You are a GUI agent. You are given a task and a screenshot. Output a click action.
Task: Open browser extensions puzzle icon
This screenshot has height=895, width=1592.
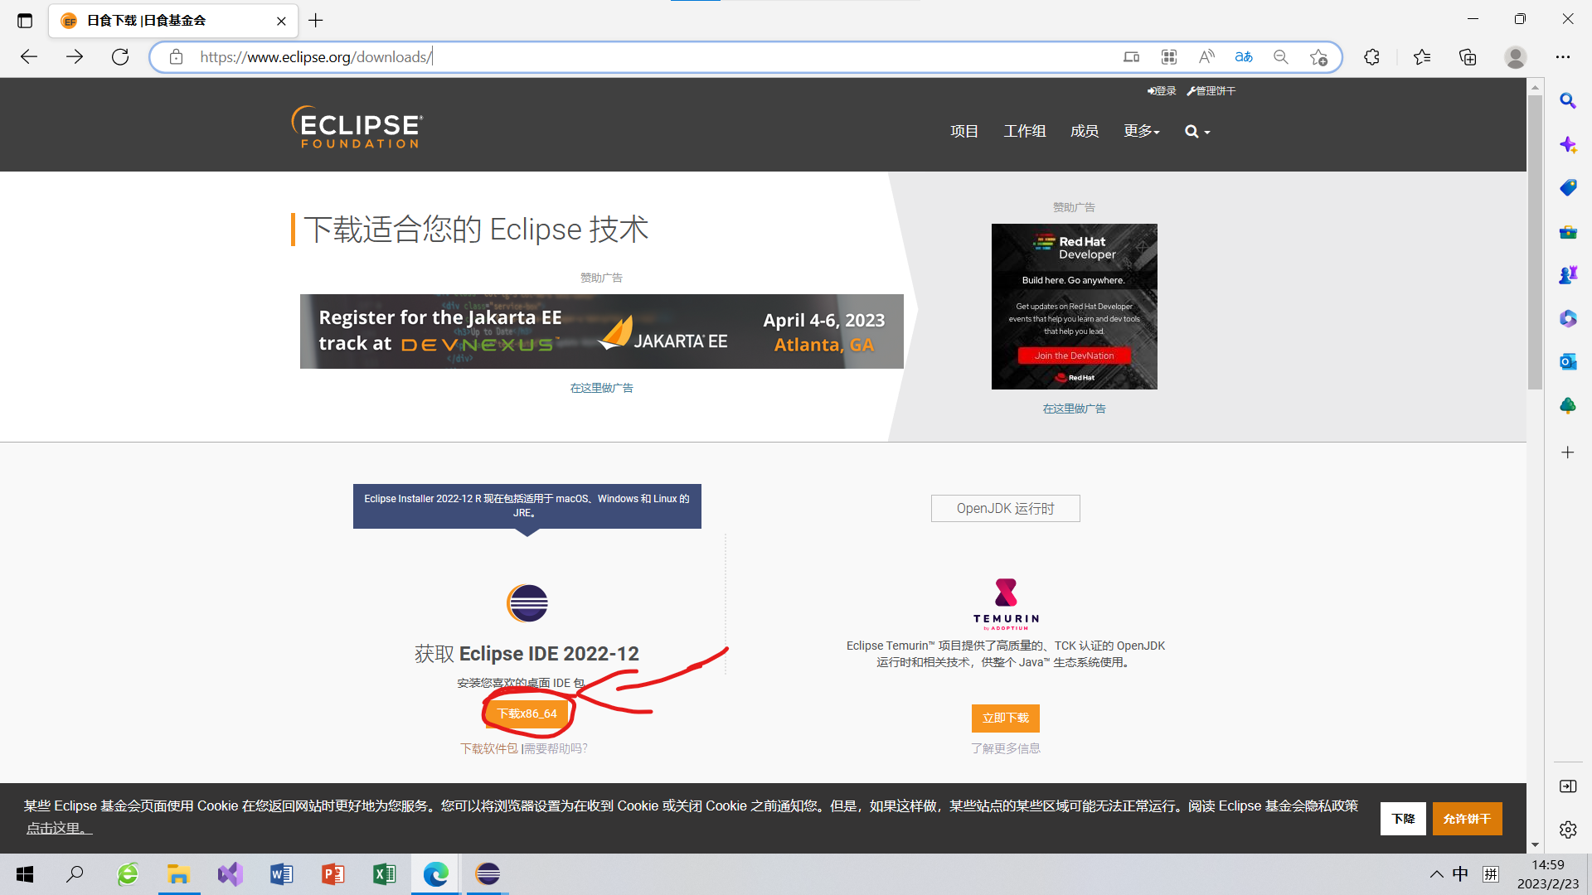pos(1371,56)
